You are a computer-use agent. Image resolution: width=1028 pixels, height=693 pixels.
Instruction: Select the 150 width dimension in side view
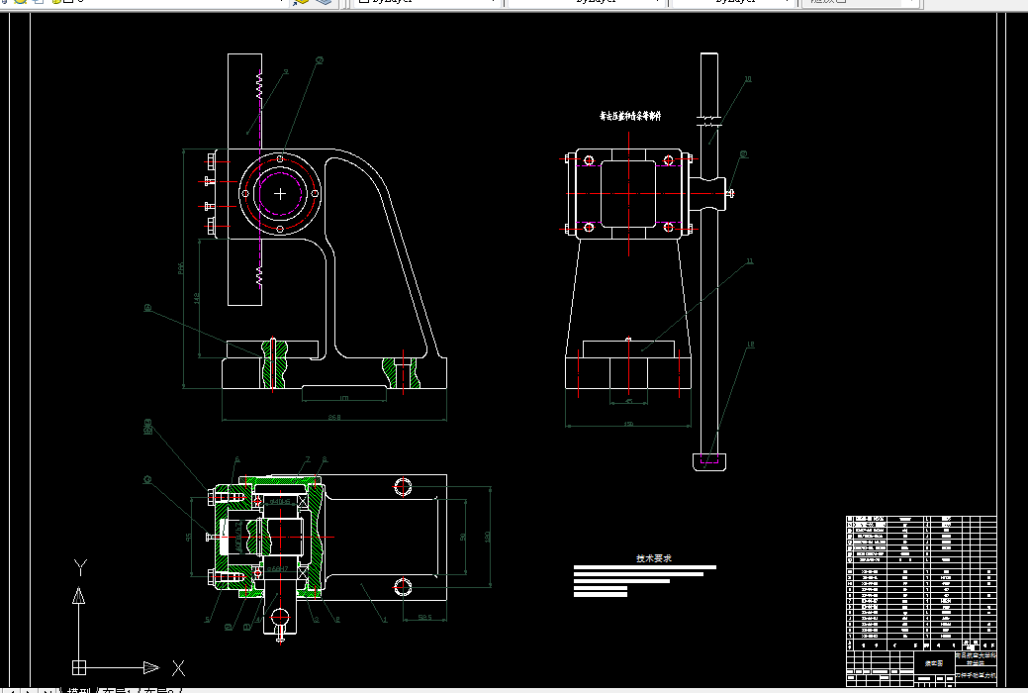click(x=628, y=425)
